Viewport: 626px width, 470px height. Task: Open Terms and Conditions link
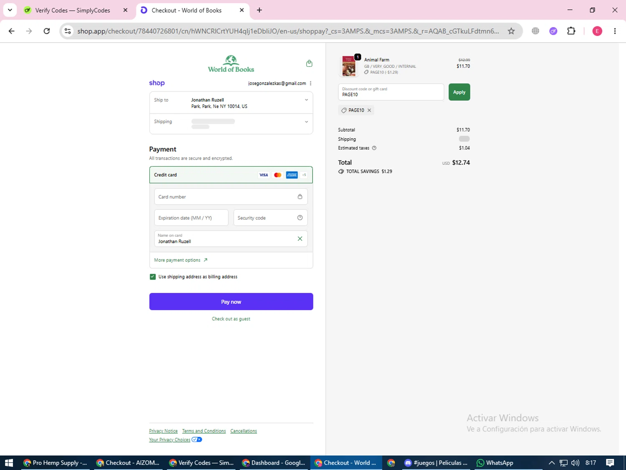click(x=204, y=431)
